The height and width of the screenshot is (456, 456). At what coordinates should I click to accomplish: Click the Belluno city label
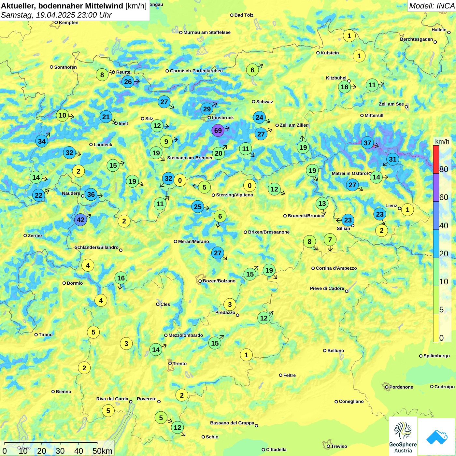[x=335, y=350]
